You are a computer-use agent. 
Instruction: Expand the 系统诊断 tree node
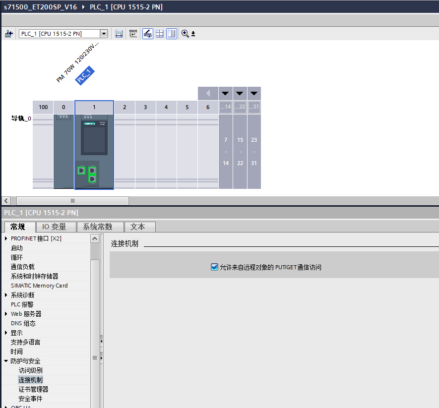(6, 295)
